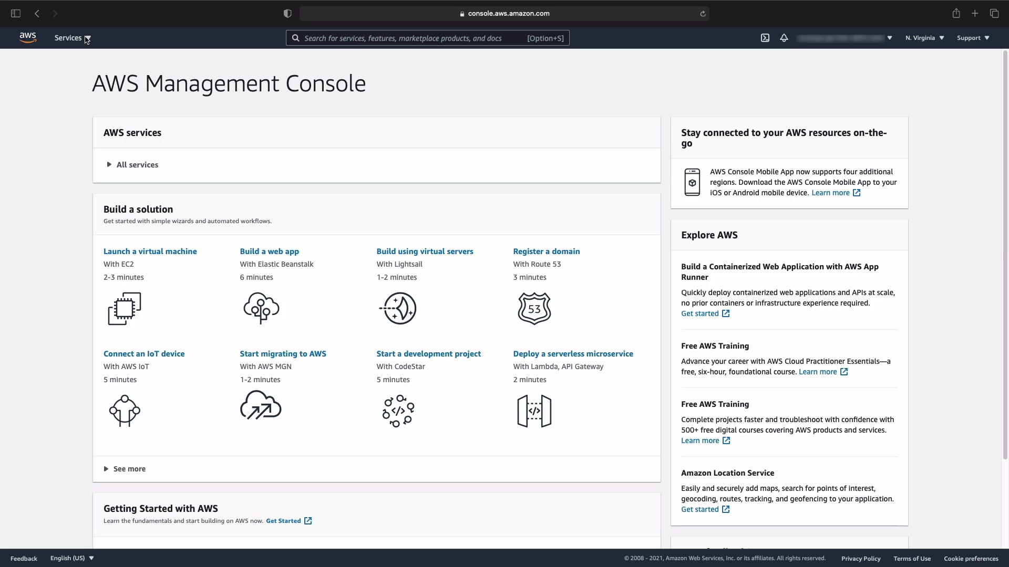Open the notifications bell icon
Viewport: 1009px width, 567px height.
[x=784, y=38]
